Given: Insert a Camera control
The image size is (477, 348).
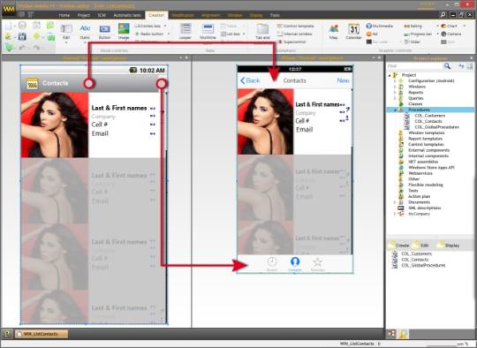Looking at the screenshot, I should (x=451, y=34).
